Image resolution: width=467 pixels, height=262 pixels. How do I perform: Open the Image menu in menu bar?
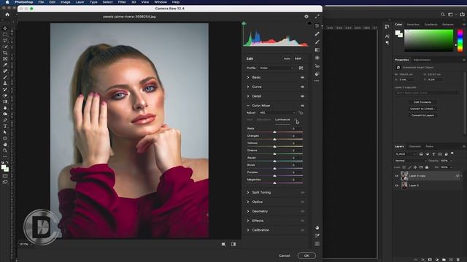coord(65,2)
